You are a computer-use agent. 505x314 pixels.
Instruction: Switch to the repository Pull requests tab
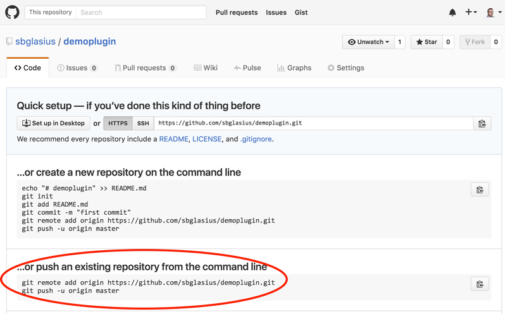146,68
